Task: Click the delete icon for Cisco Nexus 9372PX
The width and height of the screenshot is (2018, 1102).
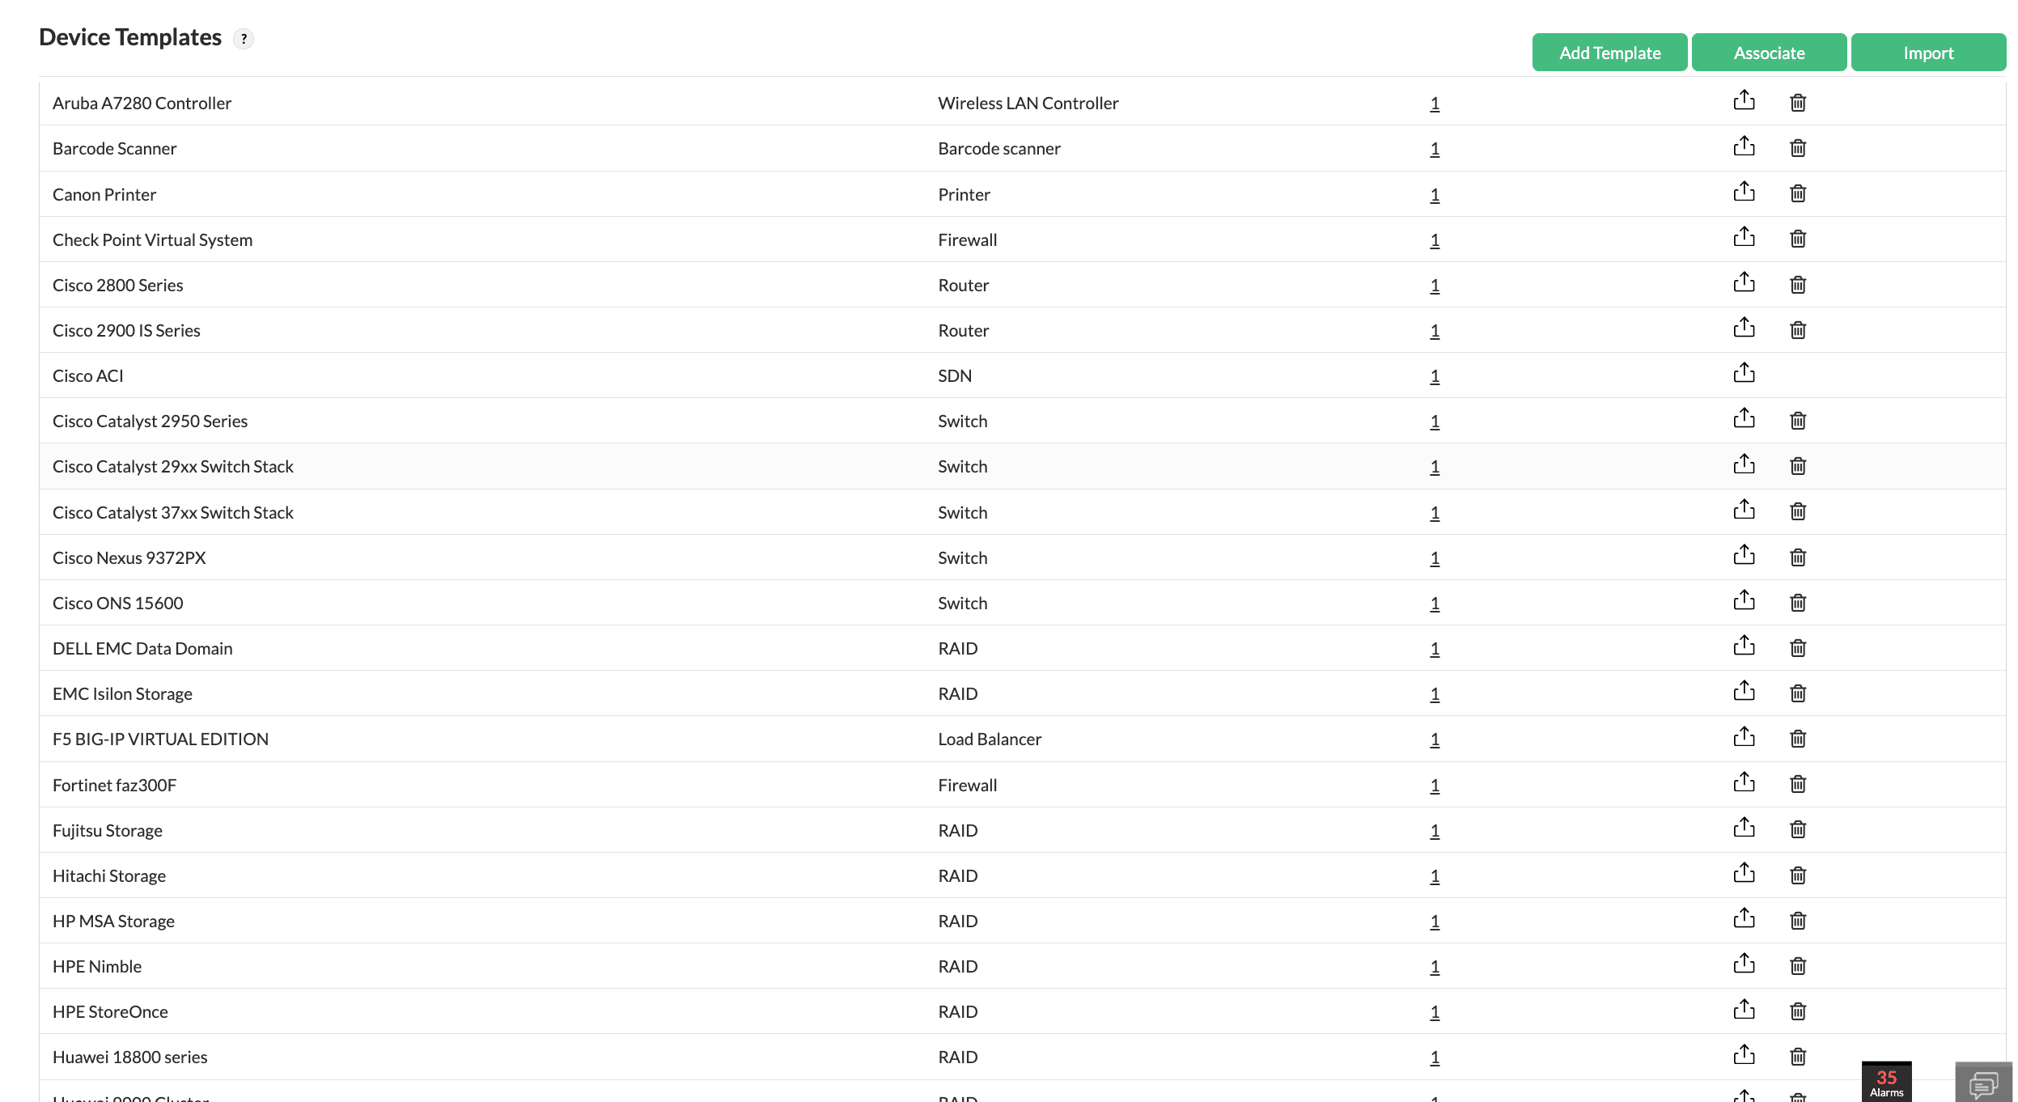Action: coord(1797,557)
